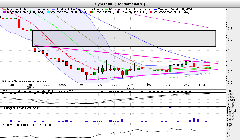The width and height of the screenshot is (240, 140).
Task: Click the chart title Cybergun (Hebdomadaire)
Action: pyautogui.click(x=120, y=4)
